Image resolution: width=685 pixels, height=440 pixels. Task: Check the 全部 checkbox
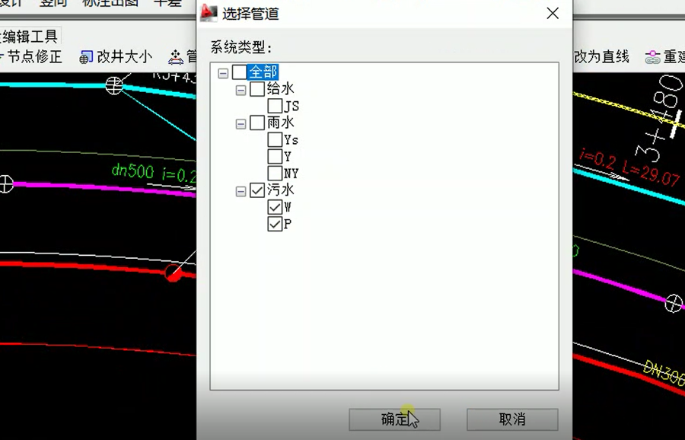pos(240,72)
